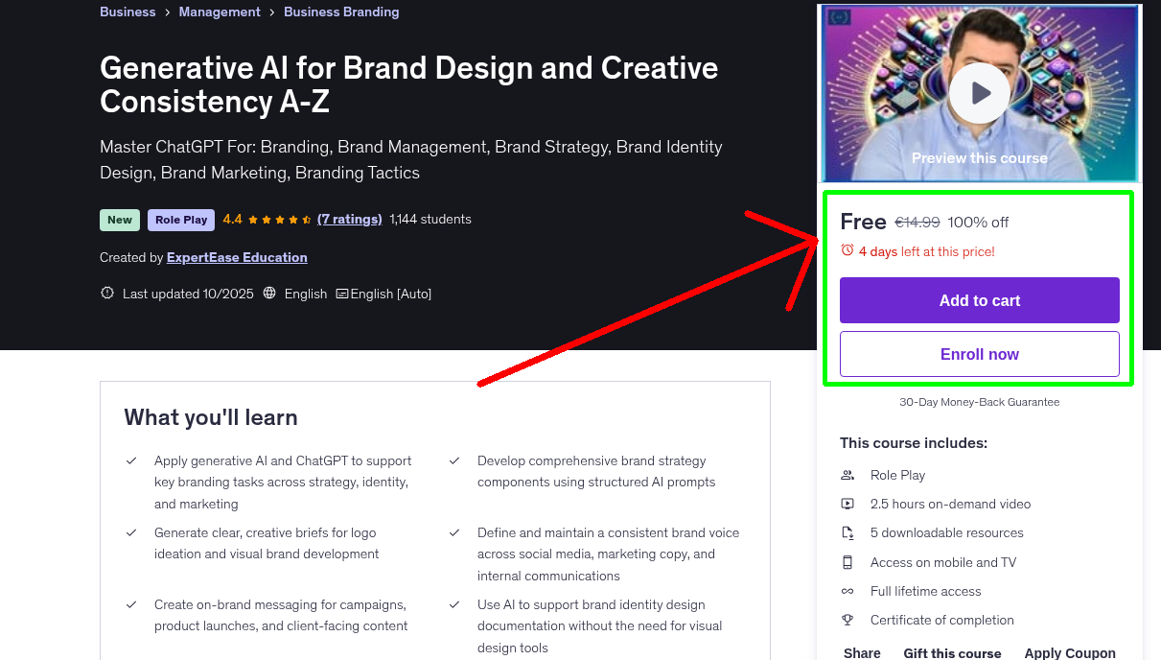The width and height of the screenshot is (1161, 660).
Task: Click the alarm clock icon near the price deadline
Action: coord(846,250)
